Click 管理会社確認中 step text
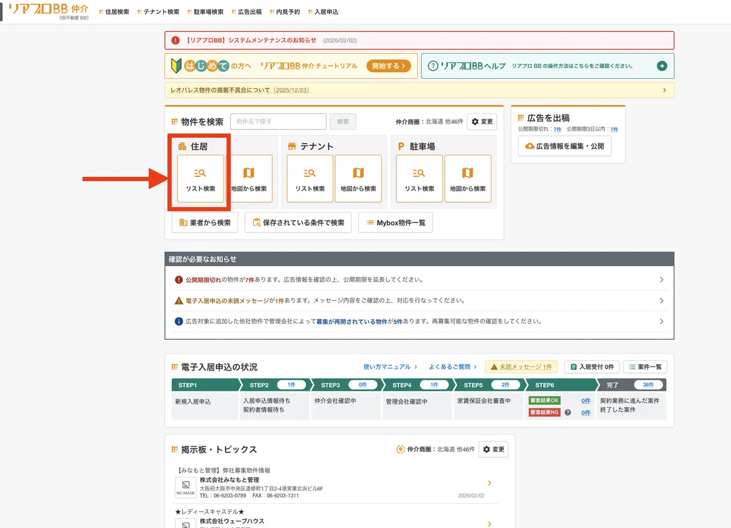The width and height of the screenshot is (731, 528). click(x=407, y=401)
